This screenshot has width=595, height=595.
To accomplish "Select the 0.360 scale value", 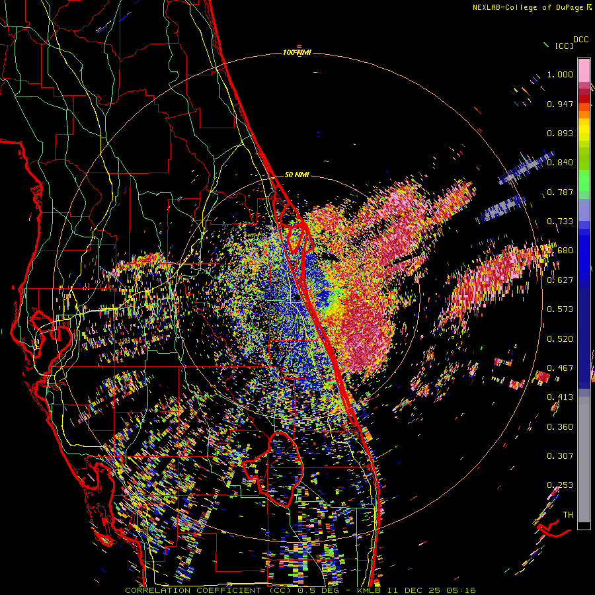I will pos(560,427).
